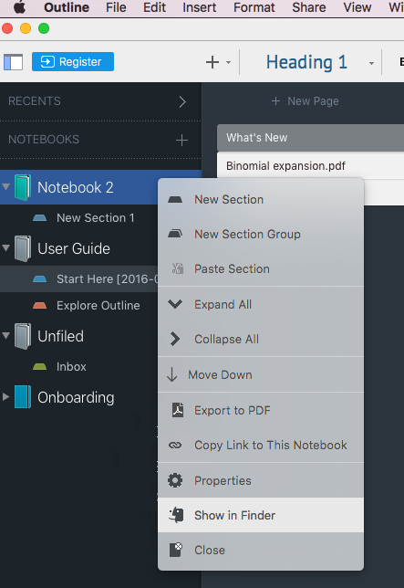Choose Show in Finder menu entry

click(261, 515)
